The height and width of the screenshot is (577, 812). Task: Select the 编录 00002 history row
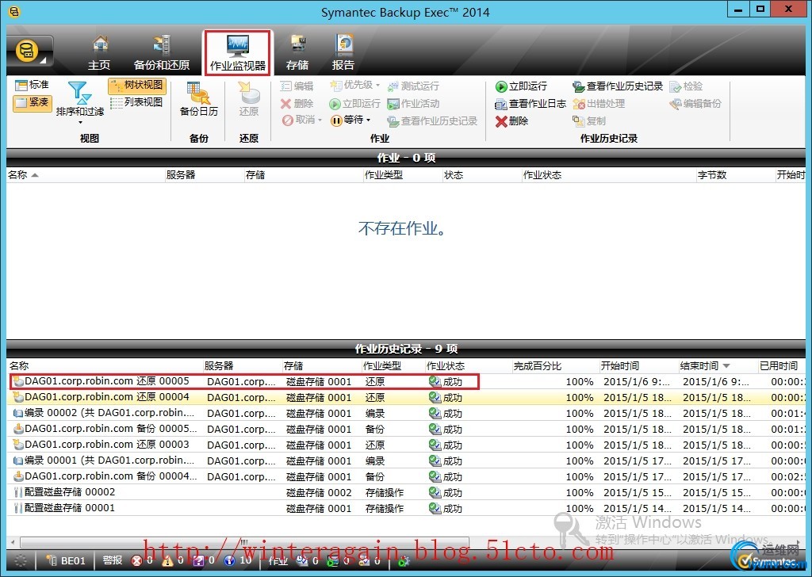(x=407, y=414)
